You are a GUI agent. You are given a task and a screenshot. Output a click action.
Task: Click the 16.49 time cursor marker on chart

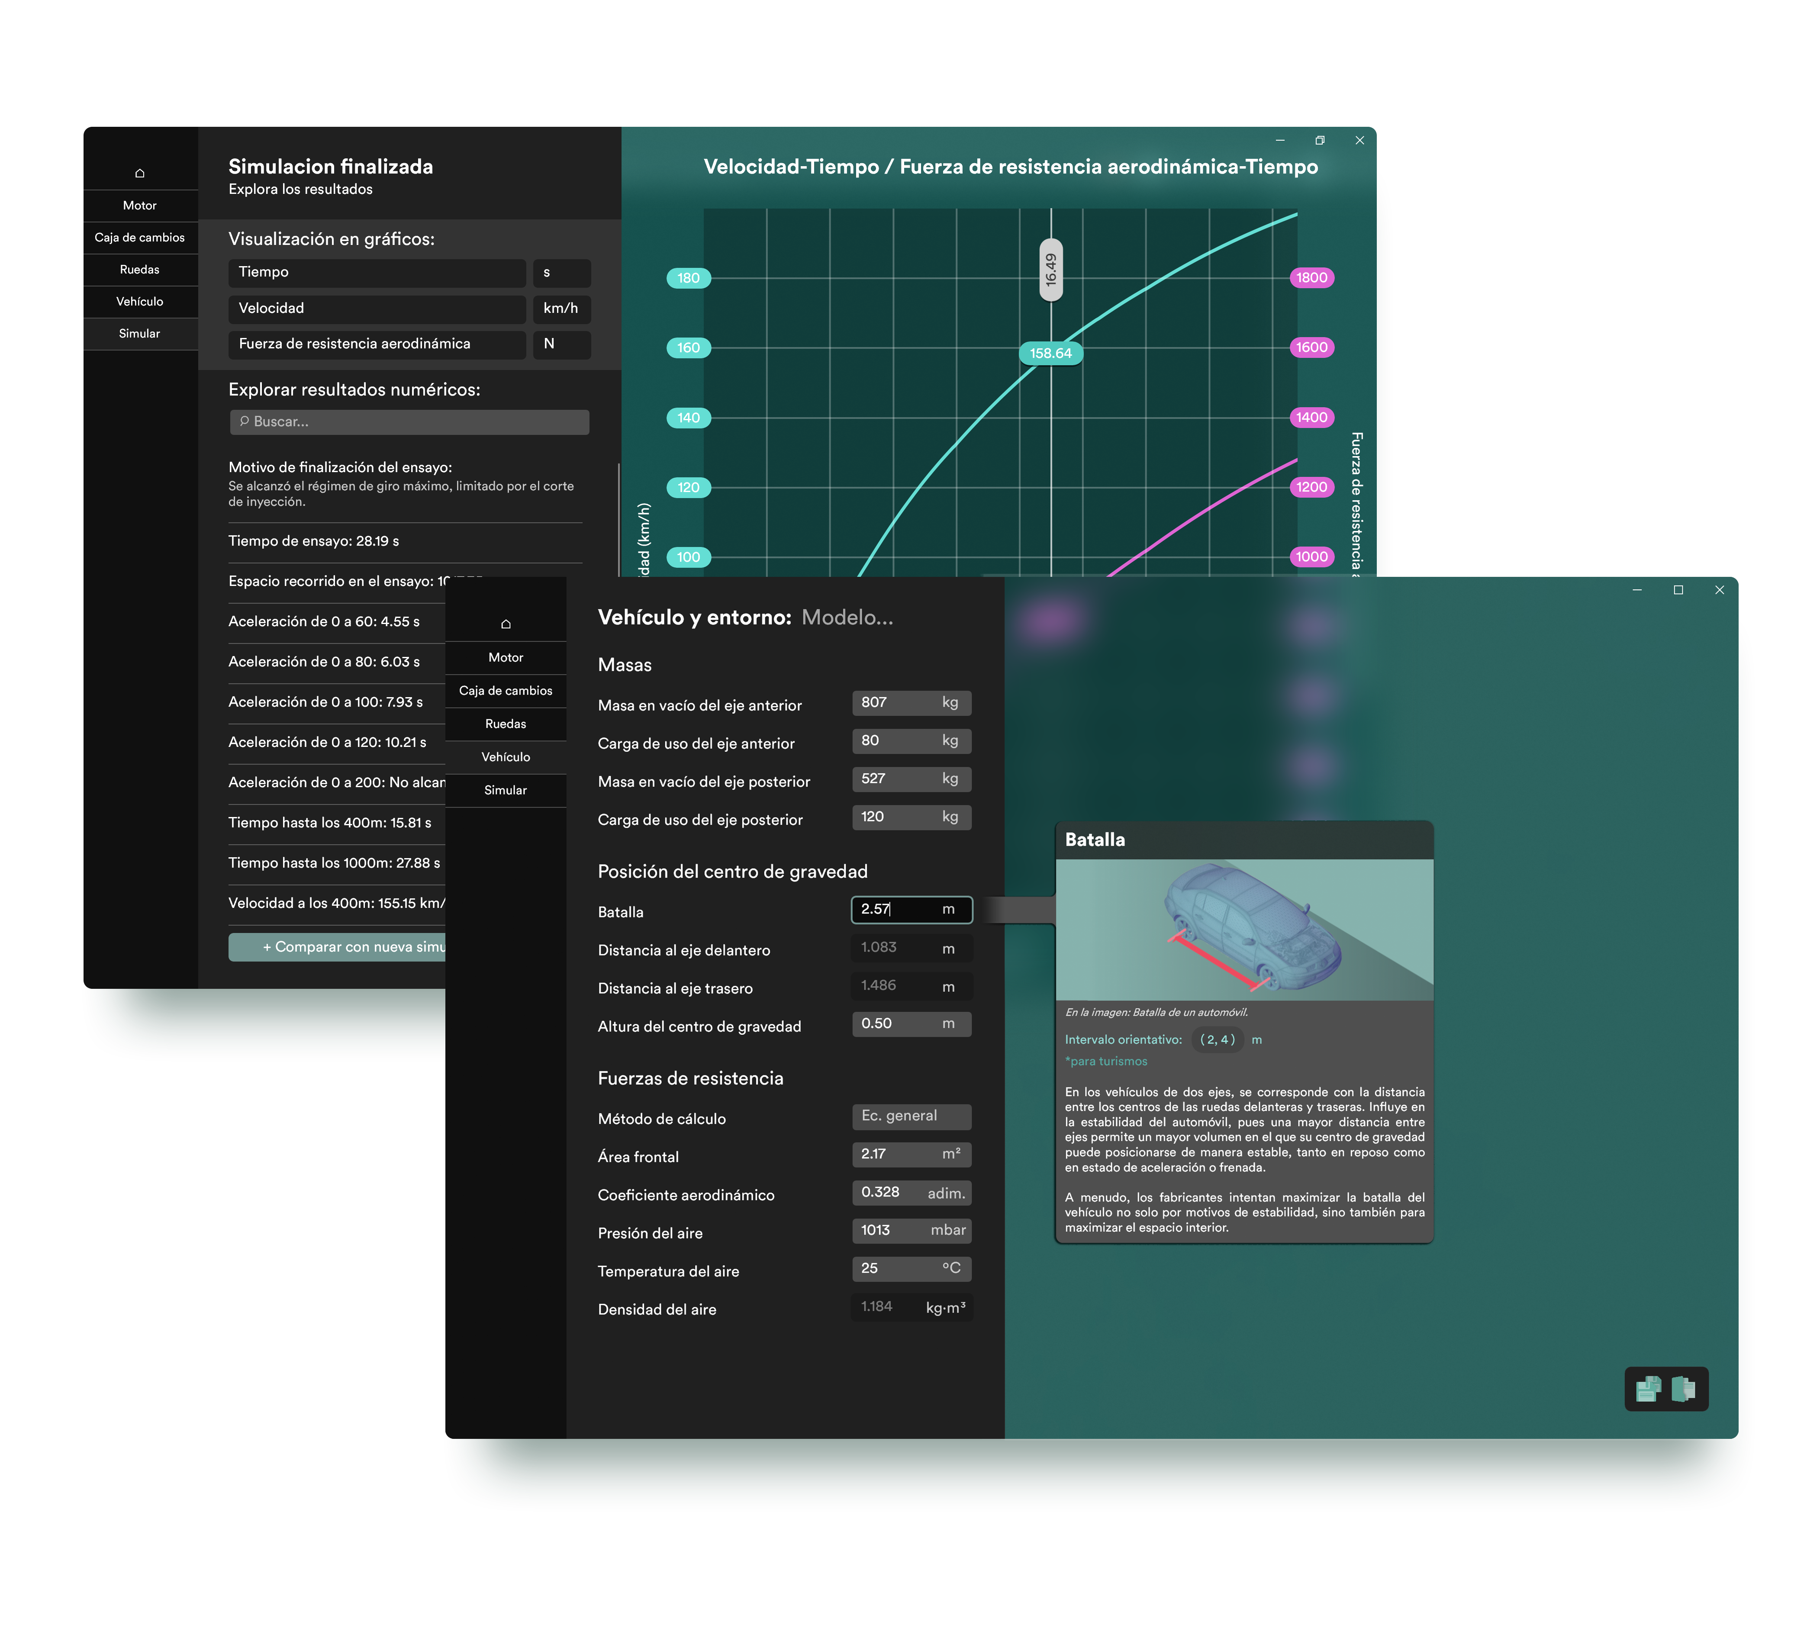(1051, 270)
